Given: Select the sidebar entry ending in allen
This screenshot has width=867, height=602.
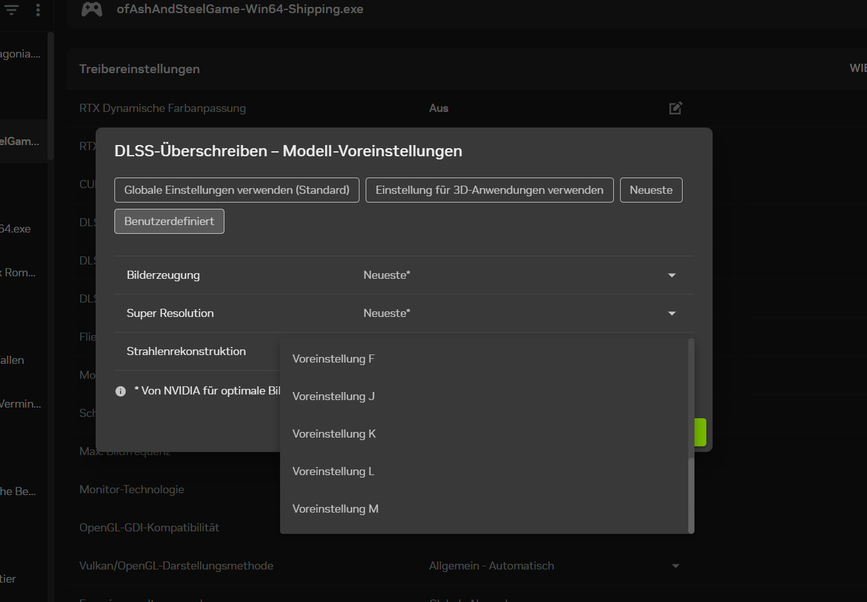Looking at the screenshot, I should tap(12, 360).
